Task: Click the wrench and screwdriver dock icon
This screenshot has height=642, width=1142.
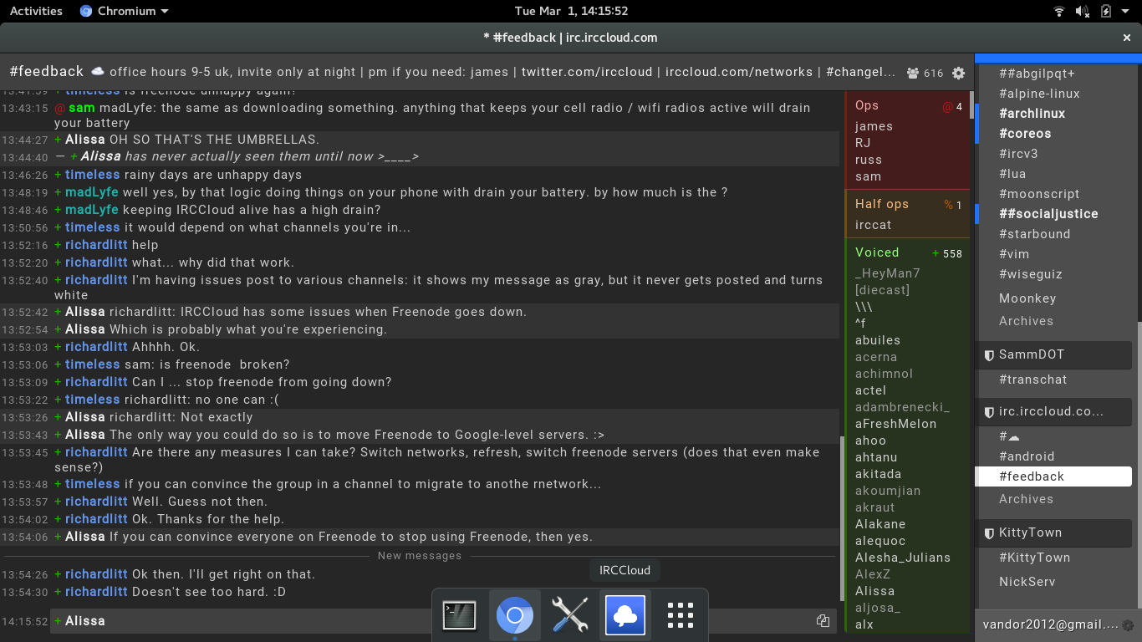Action: [569, 615]
